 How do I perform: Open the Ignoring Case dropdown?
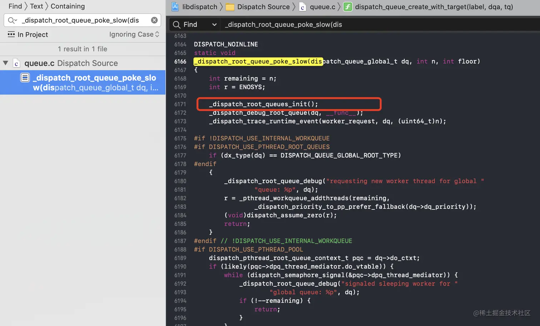tap(134, 34)
